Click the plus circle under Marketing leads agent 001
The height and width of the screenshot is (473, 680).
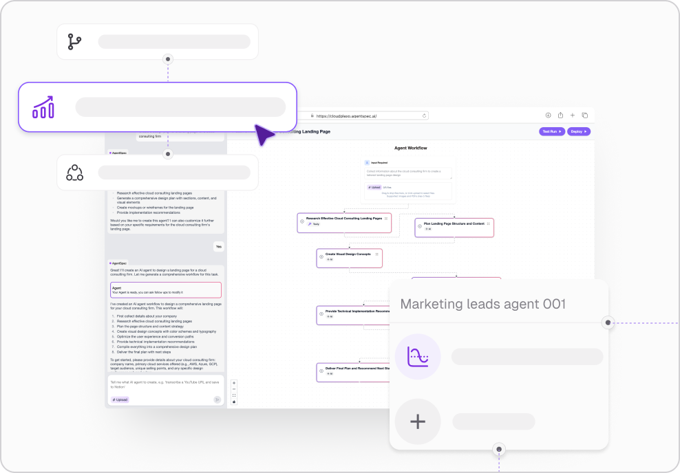click(x=418, y=421)
